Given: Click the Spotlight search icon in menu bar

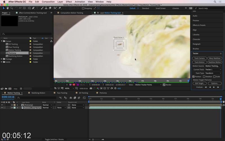Looking at the screenshot, I should coord(215,2).
